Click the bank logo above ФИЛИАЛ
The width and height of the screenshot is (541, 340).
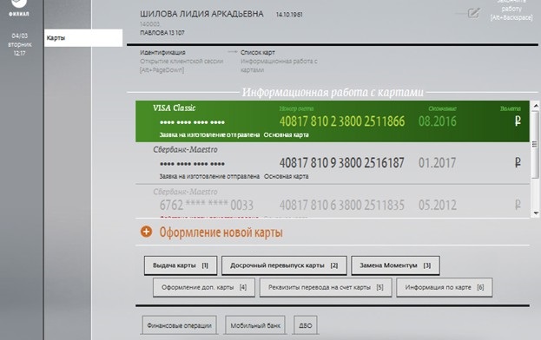point(19,3)
